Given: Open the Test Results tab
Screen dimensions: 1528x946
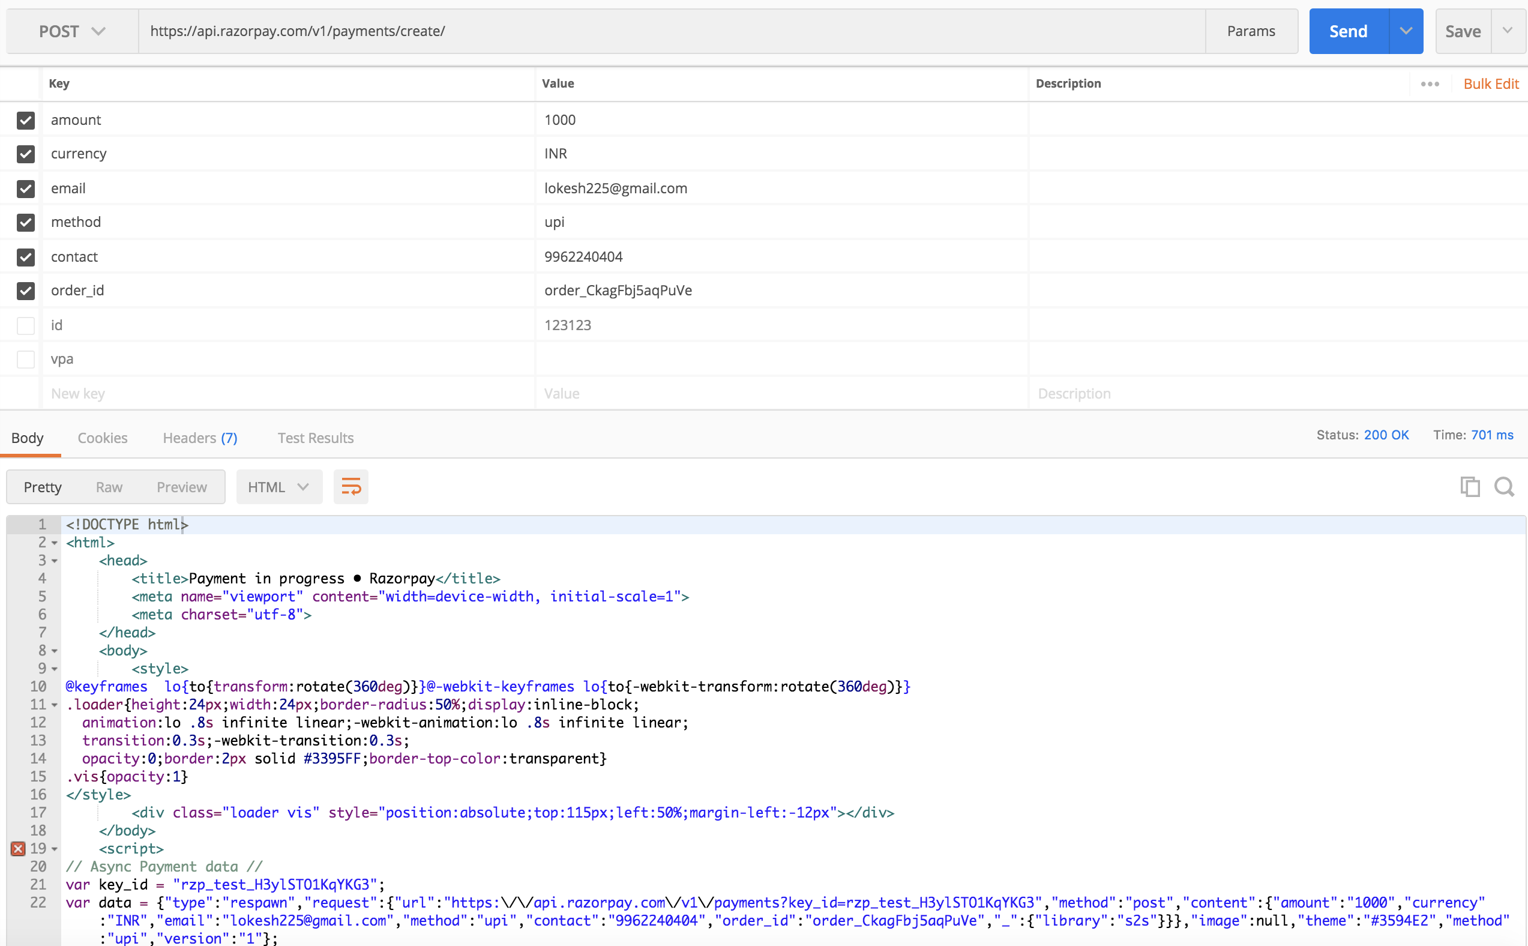Looking at the screenshot, I should [315, 438].
